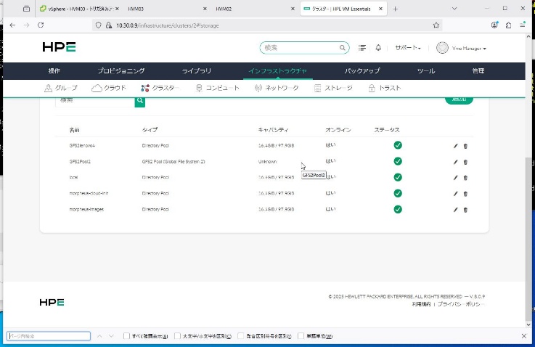Open the 利用規約 terms link in footer

point(422,304)
